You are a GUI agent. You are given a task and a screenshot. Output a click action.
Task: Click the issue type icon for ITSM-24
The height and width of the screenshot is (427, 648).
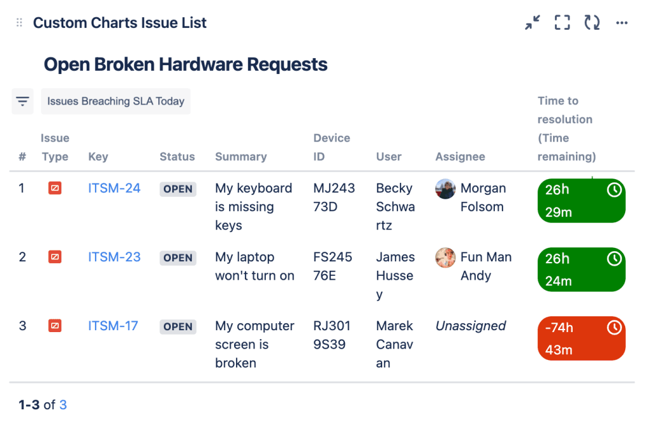click(x=55, y=188)
